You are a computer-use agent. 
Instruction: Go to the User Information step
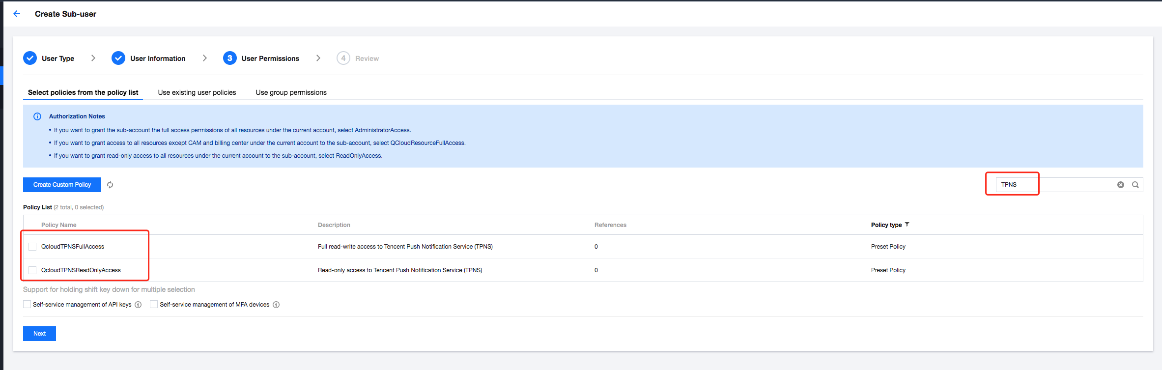point(157,58)
